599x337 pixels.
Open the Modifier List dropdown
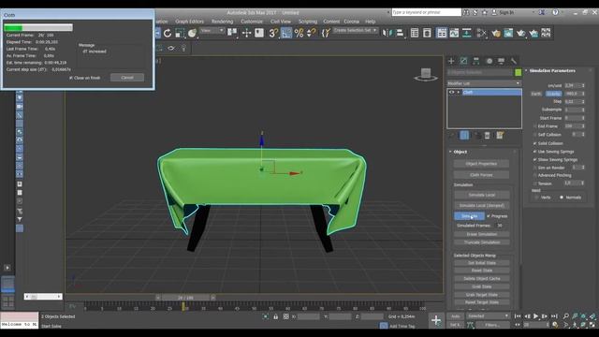click(x=484, y=83)
